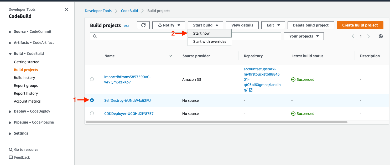Click the Feedback link
Image resolution: width=390 pixels, height=165 pixels.
point(22,157)
